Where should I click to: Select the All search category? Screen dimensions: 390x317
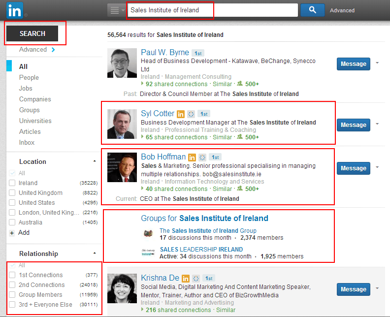pos(23,66)
